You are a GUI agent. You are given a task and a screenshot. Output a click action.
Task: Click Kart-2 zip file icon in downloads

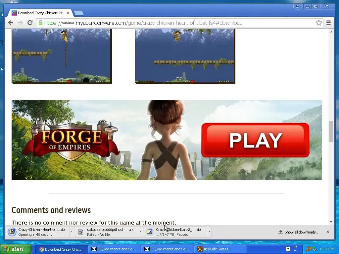tap(150, 232)
